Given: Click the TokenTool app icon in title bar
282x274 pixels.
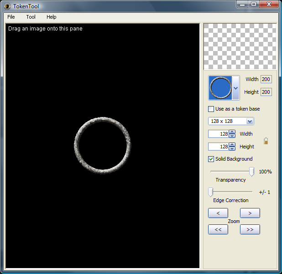Looking at the screenshot, I should click(x=7, y=6).
